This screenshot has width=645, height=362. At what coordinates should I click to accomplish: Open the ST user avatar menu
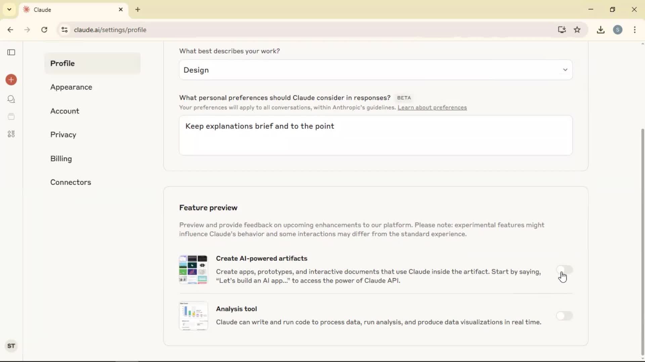point(11,346)
